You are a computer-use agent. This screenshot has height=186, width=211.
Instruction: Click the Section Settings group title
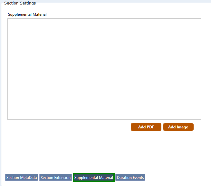(20, 3)
